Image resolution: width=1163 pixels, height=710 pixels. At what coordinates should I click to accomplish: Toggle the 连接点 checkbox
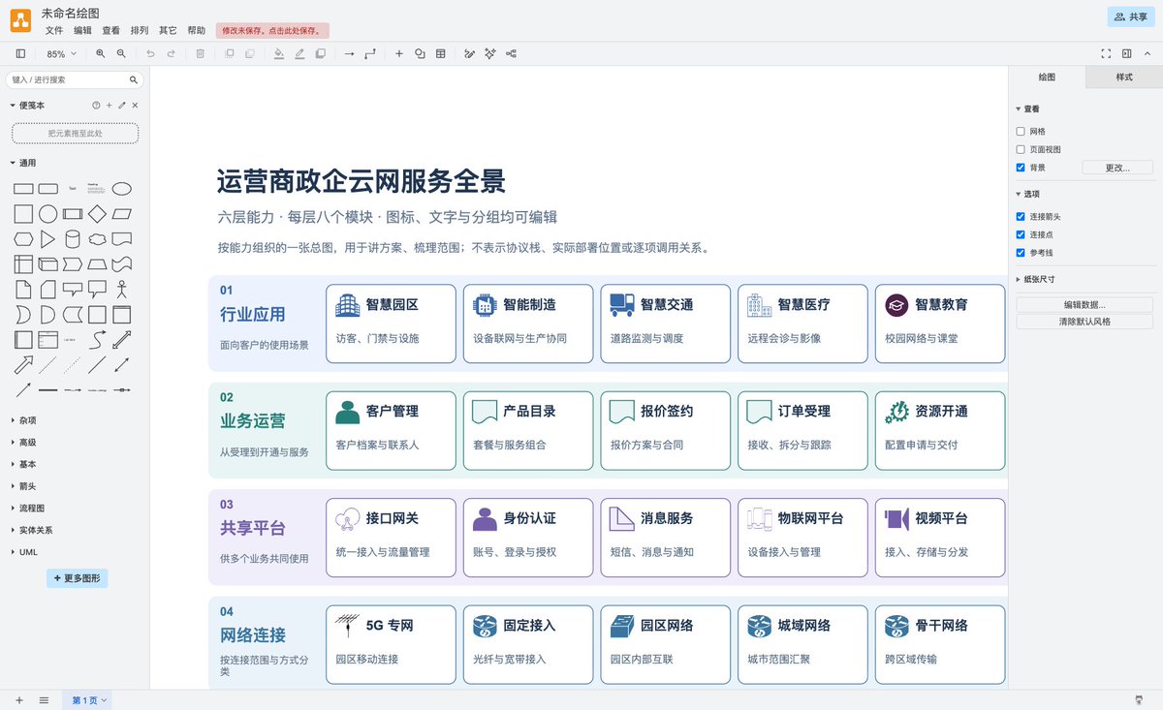point(1021,234)
